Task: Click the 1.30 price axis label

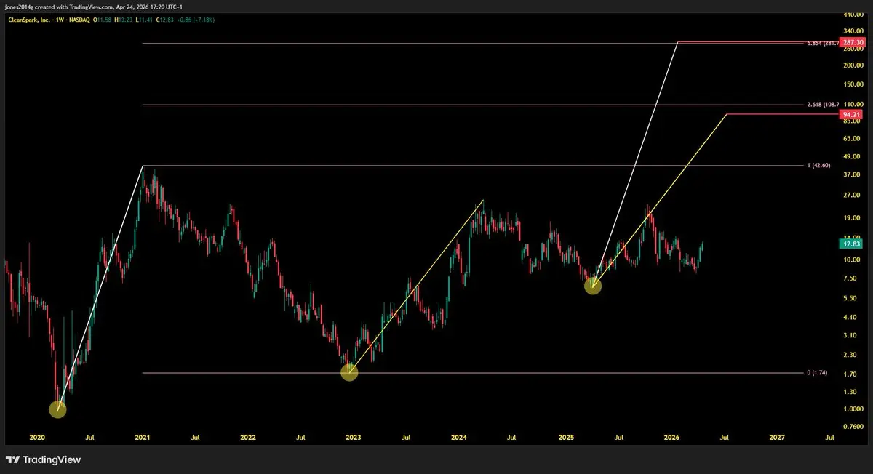Action: pos(849,392)
